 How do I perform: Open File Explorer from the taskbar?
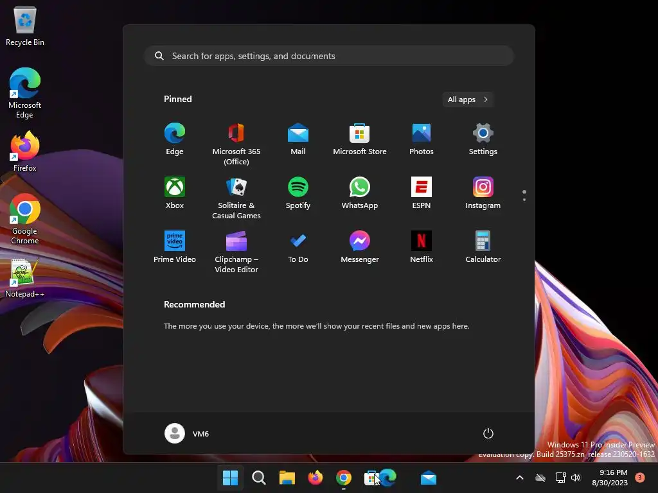[x=287, y=478]
